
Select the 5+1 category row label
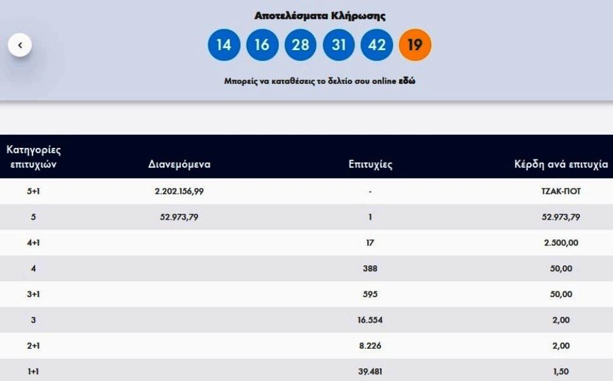tap(33, 191)
